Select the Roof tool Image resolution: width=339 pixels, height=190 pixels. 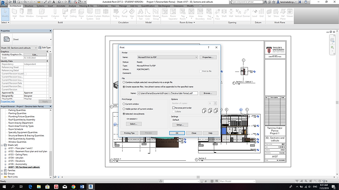tap(65, 14)
